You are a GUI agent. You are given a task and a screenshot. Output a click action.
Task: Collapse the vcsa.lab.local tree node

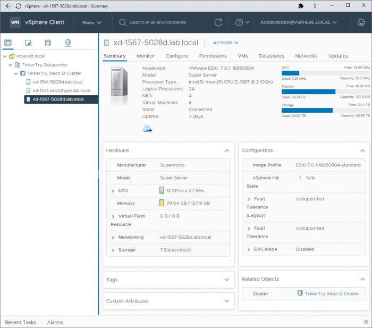pyautogui.click(x=5, y=56)
